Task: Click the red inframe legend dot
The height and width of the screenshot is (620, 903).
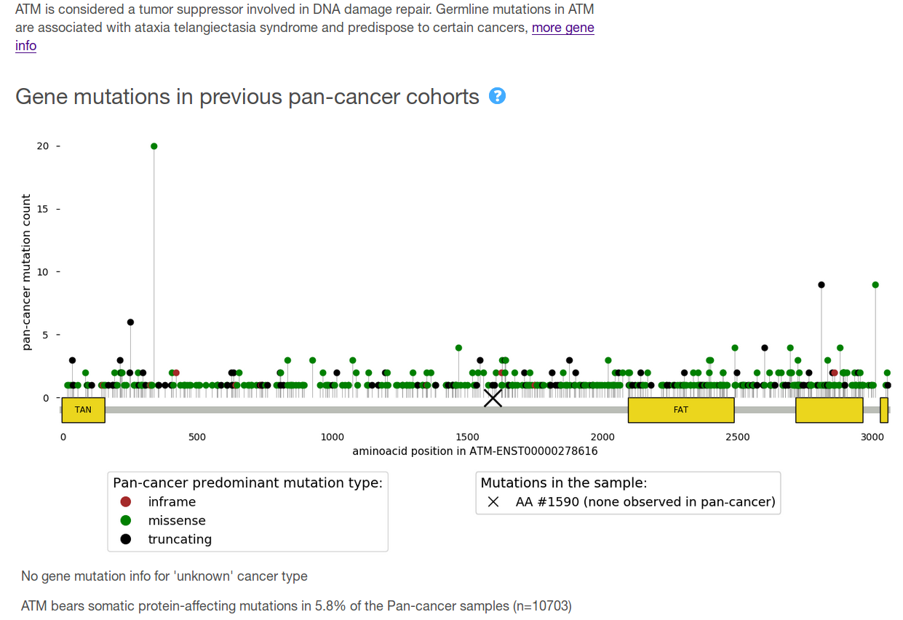Action: click(126, 502)
